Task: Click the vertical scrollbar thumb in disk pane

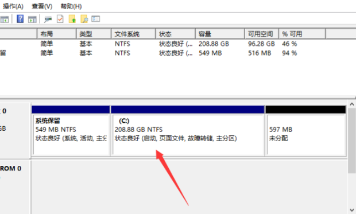Action: tap(352, 141)
